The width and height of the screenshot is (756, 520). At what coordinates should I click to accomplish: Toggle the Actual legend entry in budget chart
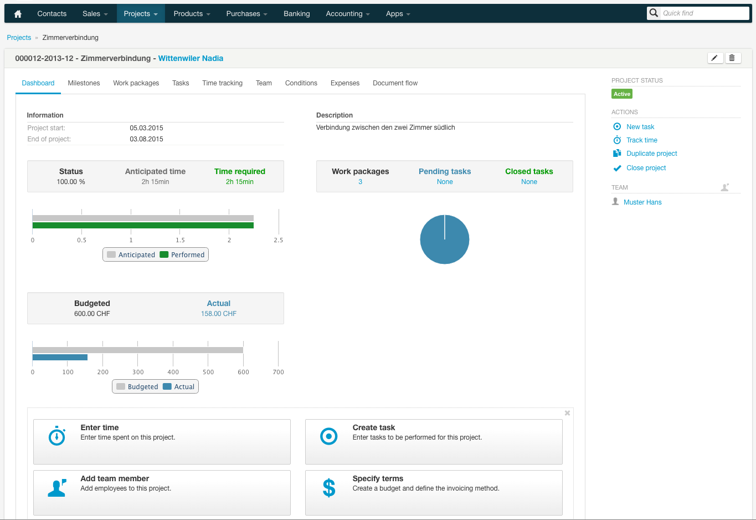click(x=179, y=387)
